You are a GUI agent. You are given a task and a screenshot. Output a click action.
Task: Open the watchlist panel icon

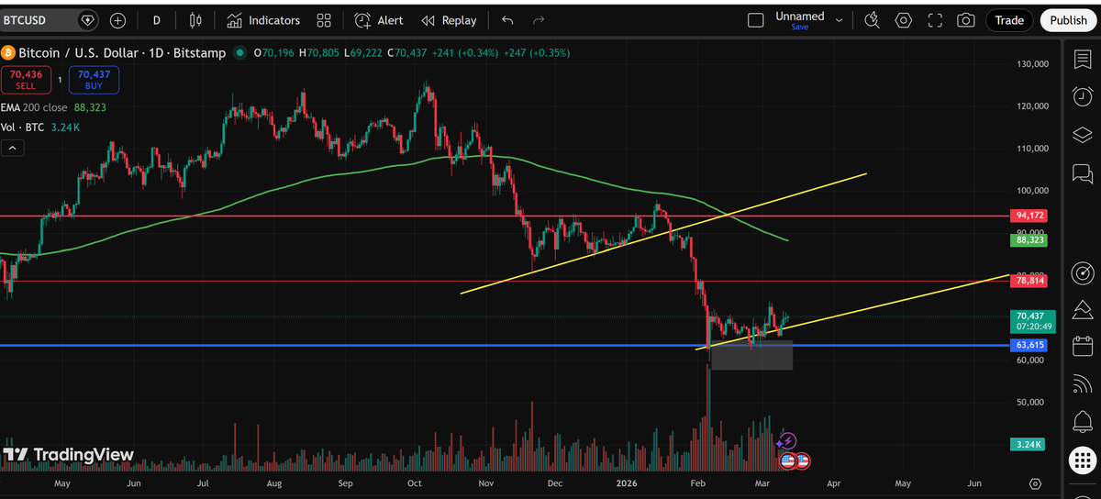coord(1082,60)
